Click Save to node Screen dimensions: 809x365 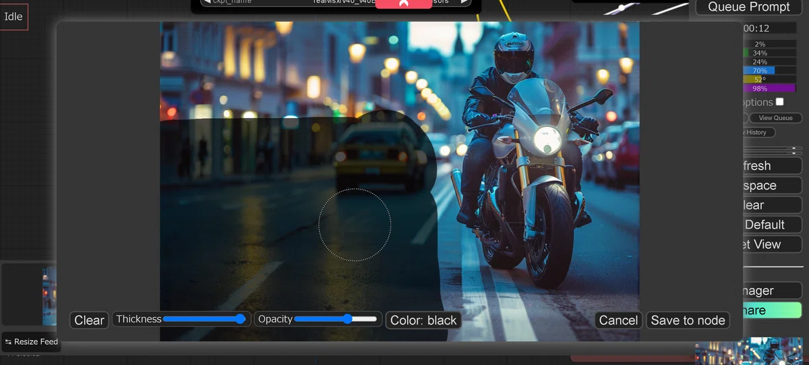point(688,320)
